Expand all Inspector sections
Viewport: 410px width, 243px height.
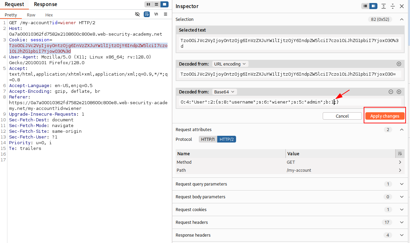383,6
